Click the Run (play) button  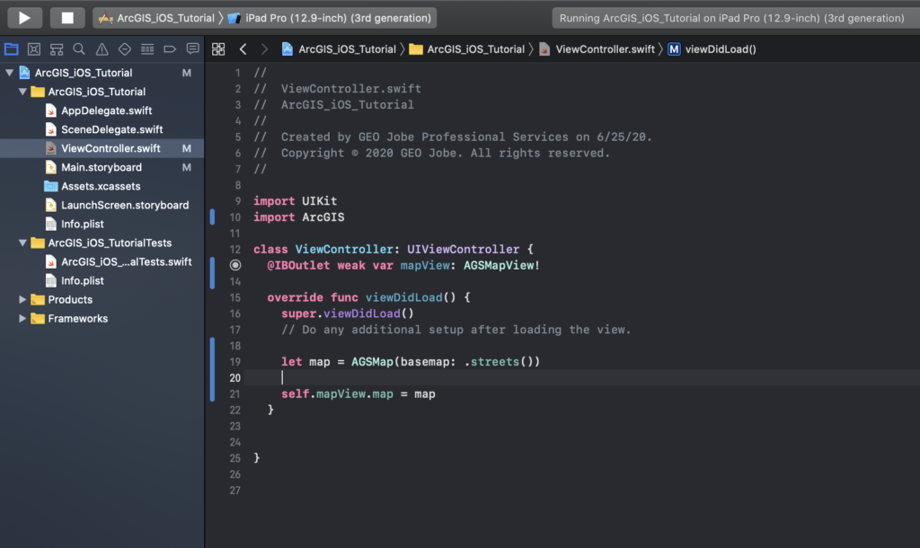(x=25, y=17)
